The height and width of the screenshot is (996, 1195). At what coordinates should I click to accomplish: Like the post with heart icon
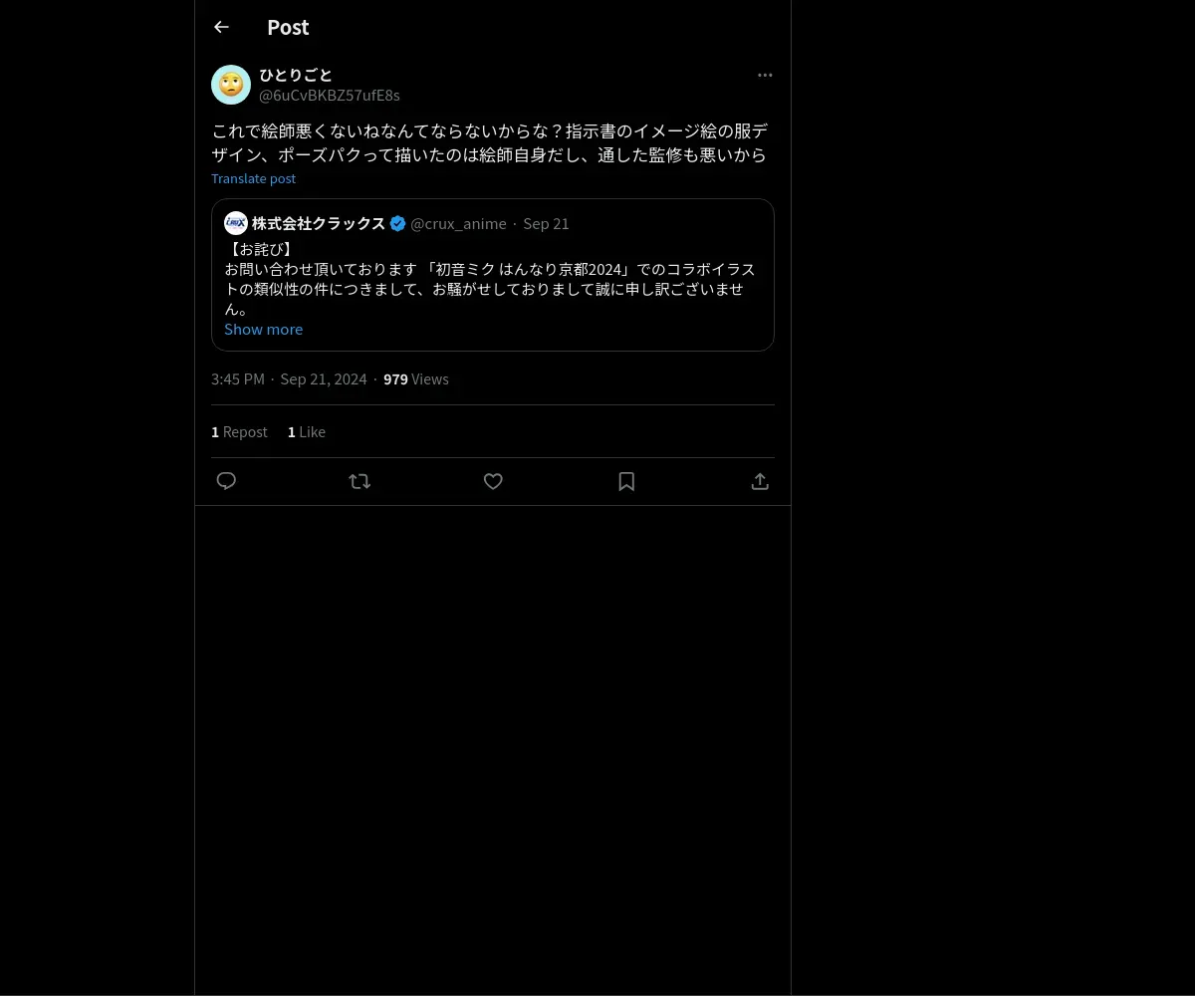(493, 481)
